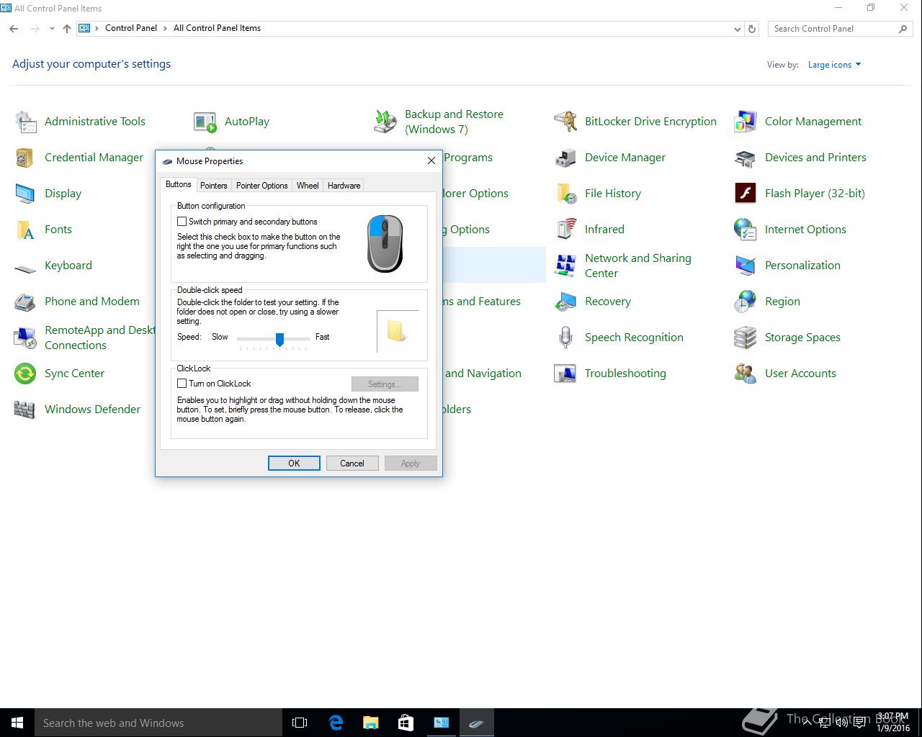Open the Storage Spaces icon
This screenshot has width=922, height=737.
pyautogui.click(x=746, y=338)
